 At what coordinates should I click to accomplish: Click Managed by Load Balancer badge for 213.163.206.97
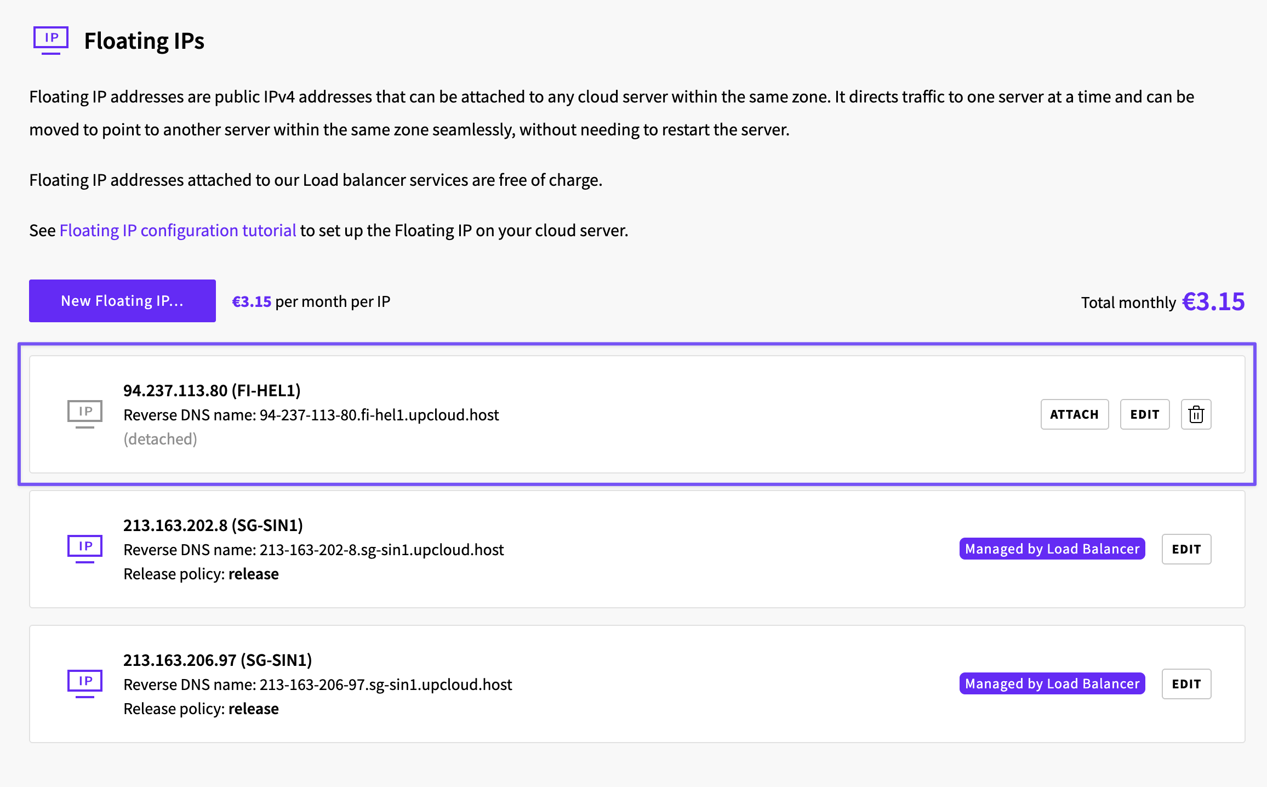[x=1052, y=683]
